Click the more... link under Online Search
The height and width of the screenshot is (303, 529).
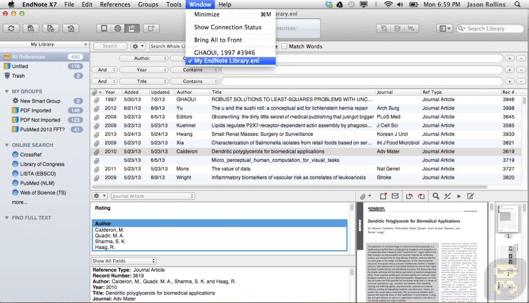pos(20,203)
